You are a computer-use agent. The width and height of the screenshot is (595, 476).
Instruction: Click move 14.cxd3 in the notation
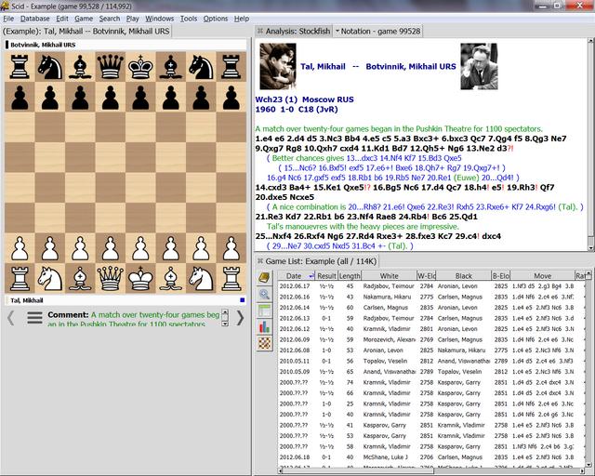(271, 187)
